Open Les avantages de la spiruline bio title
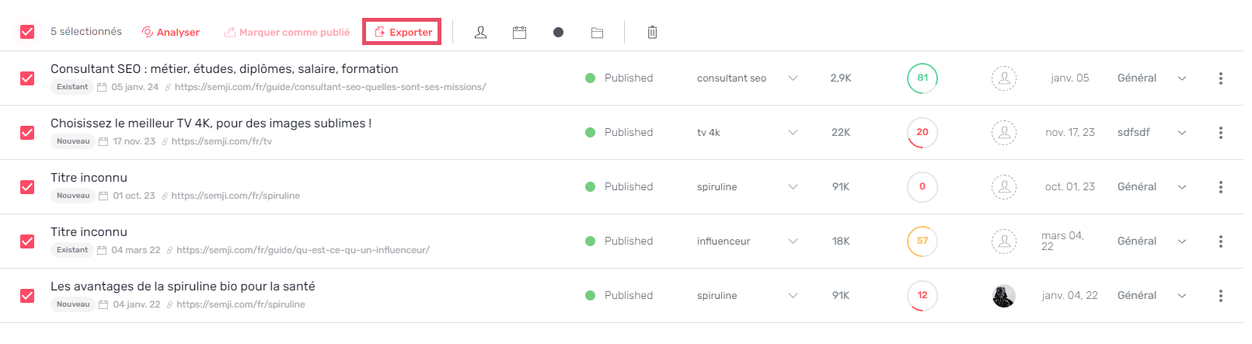Screen dimensions: 1252x344 pyautogui.click(x=183, y=287)
